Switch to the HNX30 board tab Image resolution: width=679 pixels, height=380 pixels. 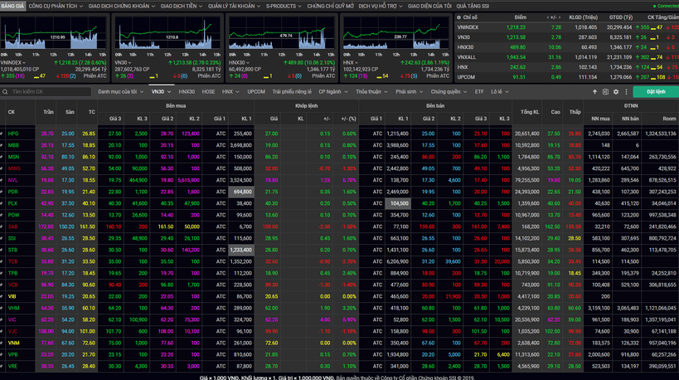tap(187, 92)
